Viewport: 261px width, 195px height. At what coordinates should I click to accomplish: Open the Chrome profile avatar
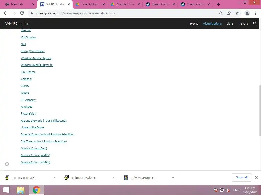pyautogui.click(x=247, y=13)
